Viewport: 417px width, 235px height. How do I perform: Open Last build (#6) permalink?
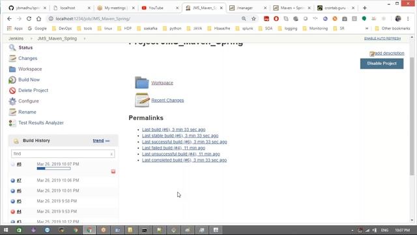[174, 129]
